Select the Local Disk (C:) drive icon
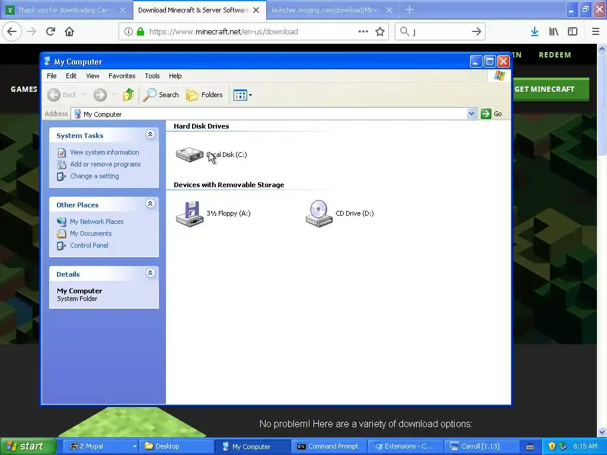The height and width of the screenshot is (455, 607). (189, 155)
